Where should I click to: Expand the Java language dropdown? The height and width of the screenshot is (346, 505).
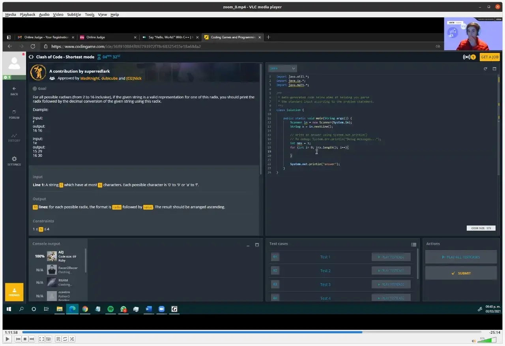282,68
